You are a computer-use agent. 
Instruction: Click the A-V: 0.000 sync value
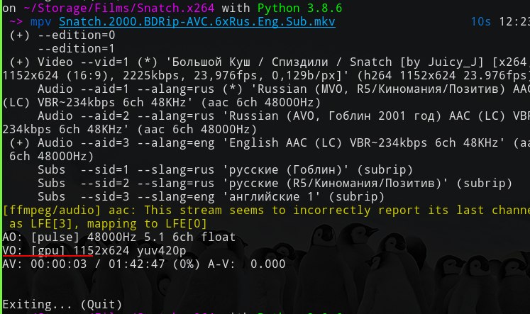pos(246,264)
